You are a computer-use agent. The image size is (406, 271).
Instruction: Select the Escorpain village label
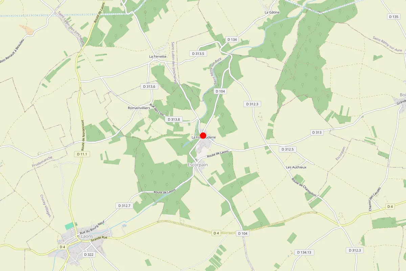[x=198, y=164]
